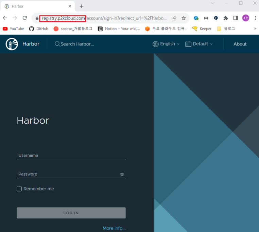Screen dimensions: 259x232
Task: Click the LOG IN button
Action: point(71,213)
